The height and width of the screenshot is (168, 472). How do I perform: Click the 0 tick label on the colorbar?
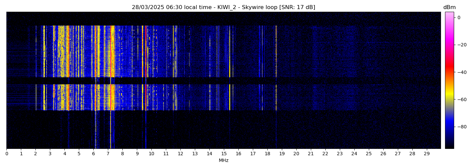point(459,17)
